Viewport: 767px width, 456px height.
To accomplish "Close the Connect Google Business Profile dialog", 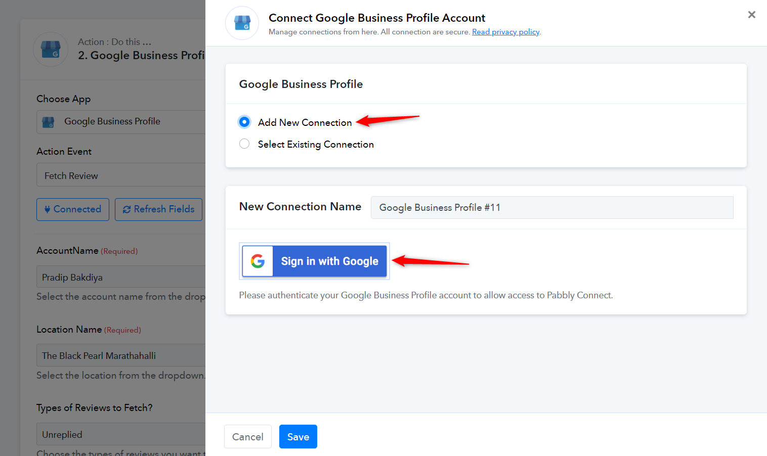I will tap(751, 15).
